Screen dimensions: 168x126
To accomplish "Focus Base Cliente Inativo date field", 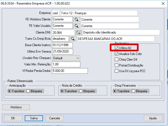I will (62, 45).
